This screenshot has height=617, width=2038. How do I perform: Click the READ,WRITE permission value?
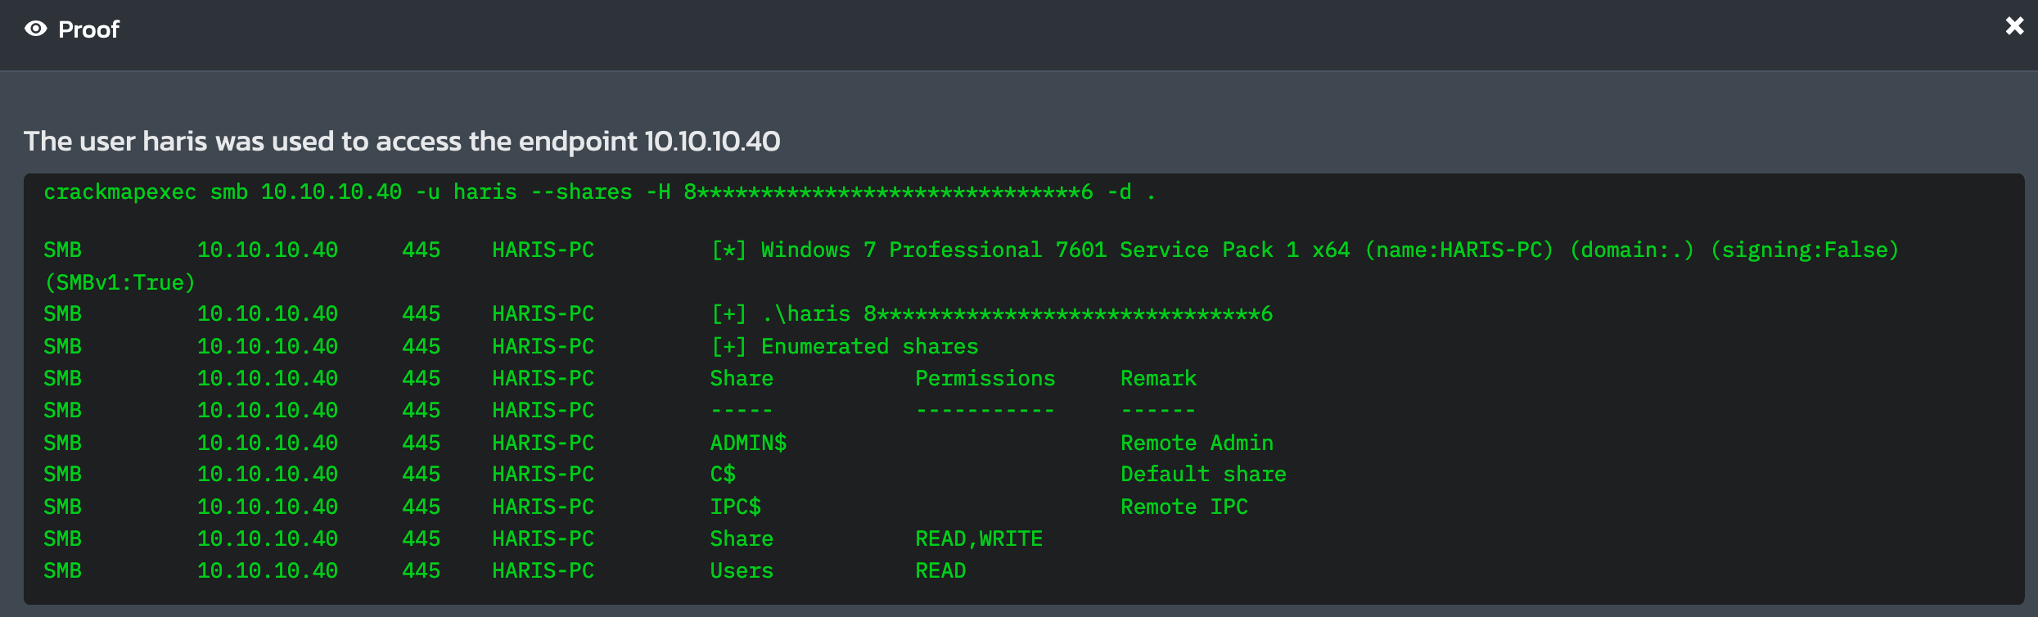(979, 538)
